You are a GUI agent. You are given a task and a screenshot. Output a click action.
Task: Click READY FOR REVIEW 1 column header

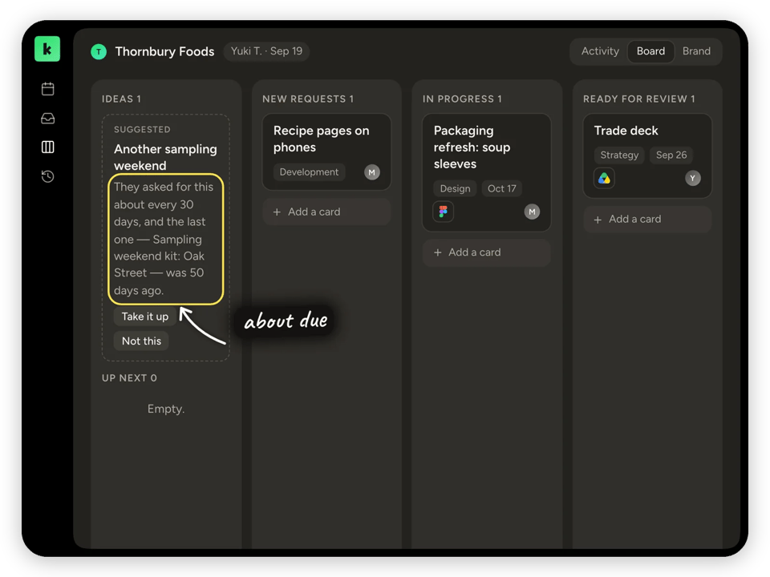[x=639, y=99]
